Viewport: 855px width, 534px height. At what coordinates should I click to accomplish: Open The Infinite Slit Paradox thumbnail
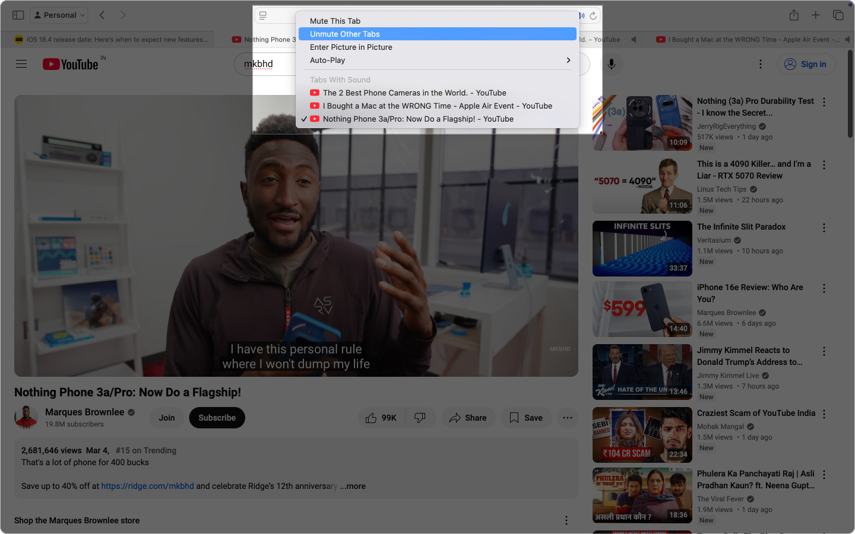pos(642,249)
